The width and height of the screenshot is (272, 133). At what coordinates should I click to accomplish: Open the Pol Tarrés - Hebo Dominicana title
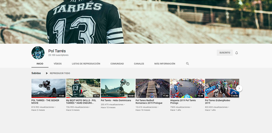click(x=116, y=100)
